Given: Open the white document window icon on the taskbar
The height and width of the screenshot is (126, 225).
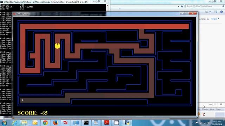Looking at the screenshot, I should pos(116,123).
